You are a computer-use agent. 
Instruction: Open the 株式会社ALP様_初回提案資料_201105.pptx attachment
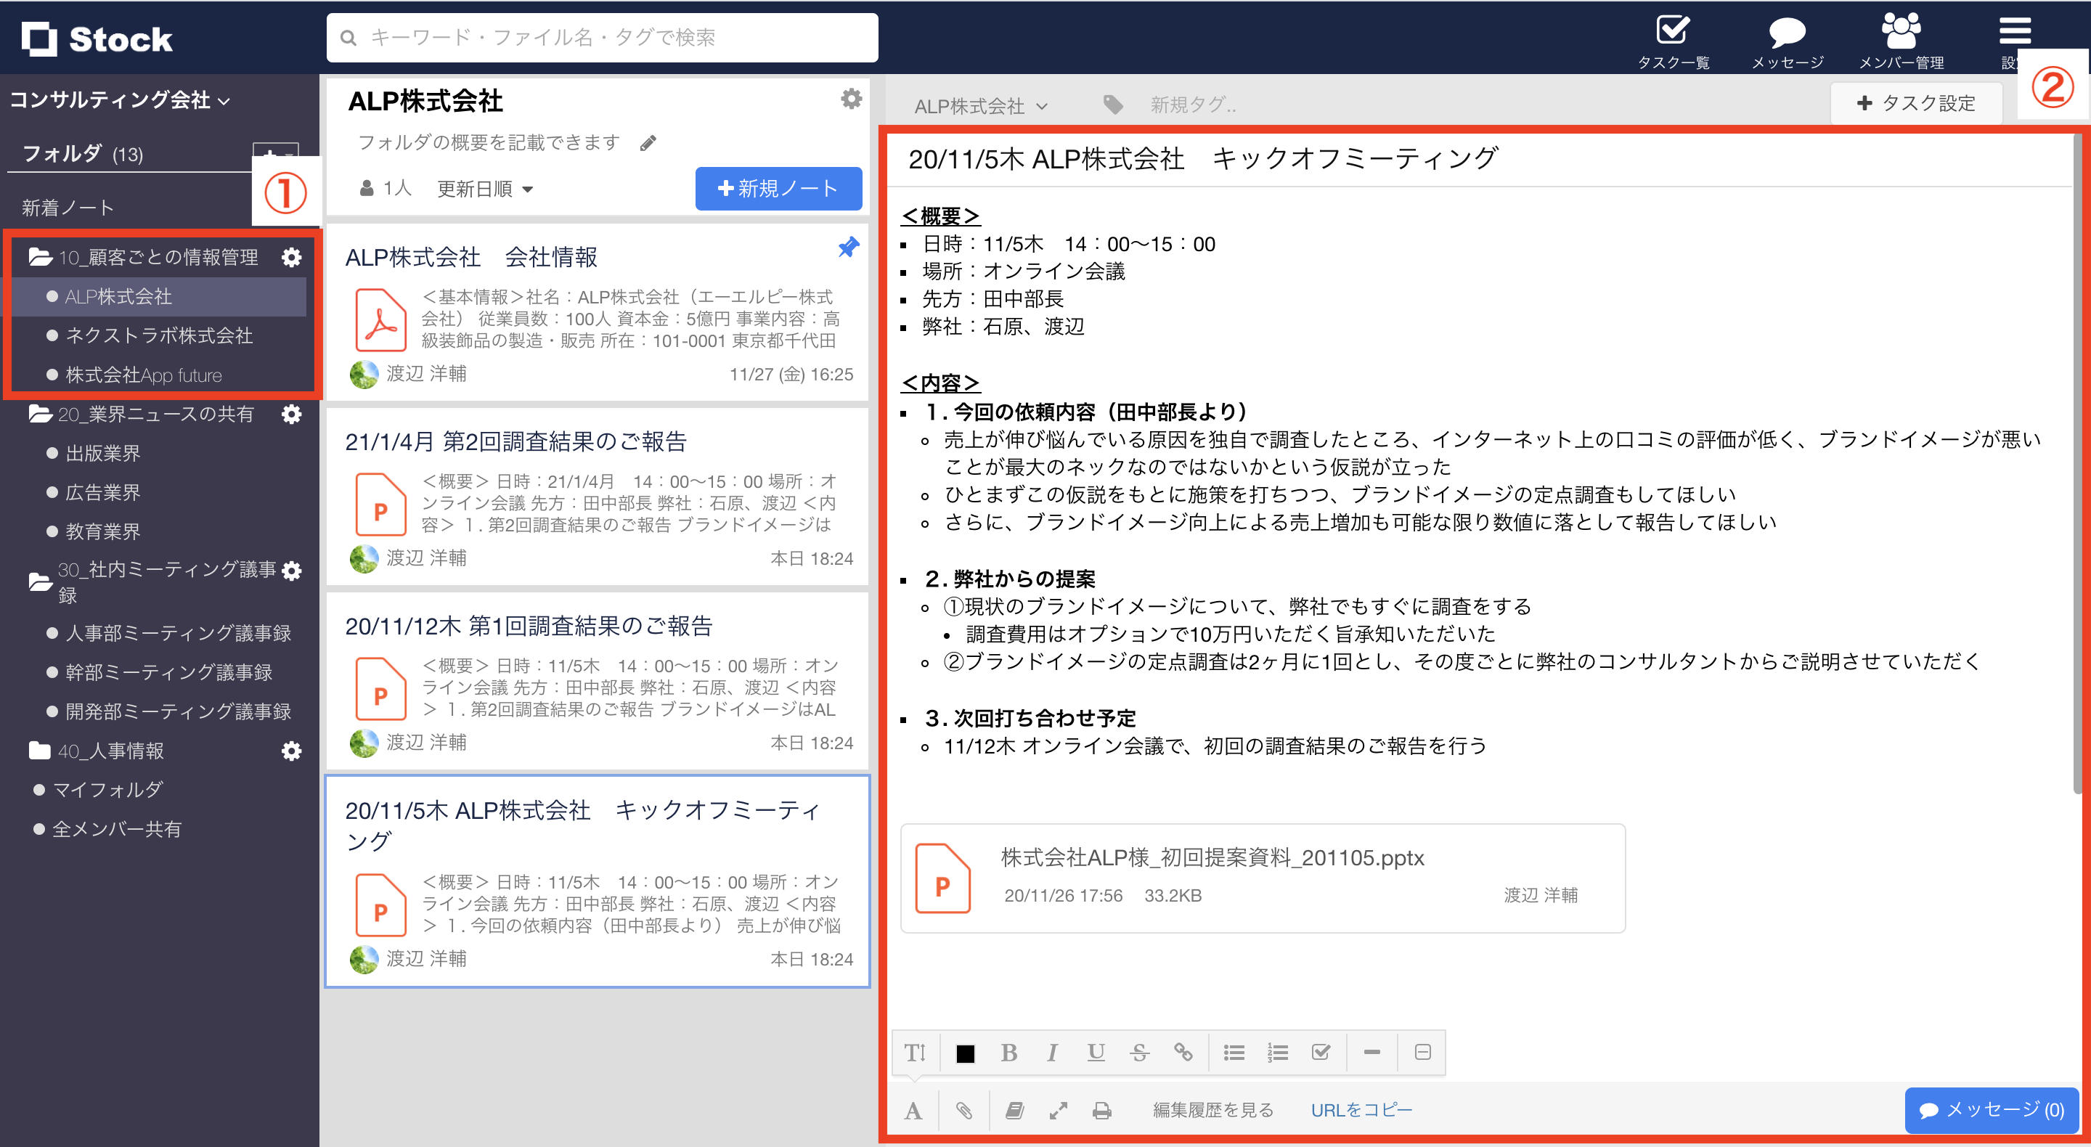[x=1263, y=878]
